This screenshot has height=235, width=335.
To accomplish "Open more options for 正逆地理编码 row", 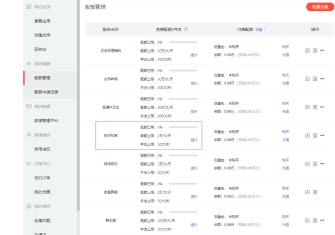I will pyautogui.click(x=322, y=51).
